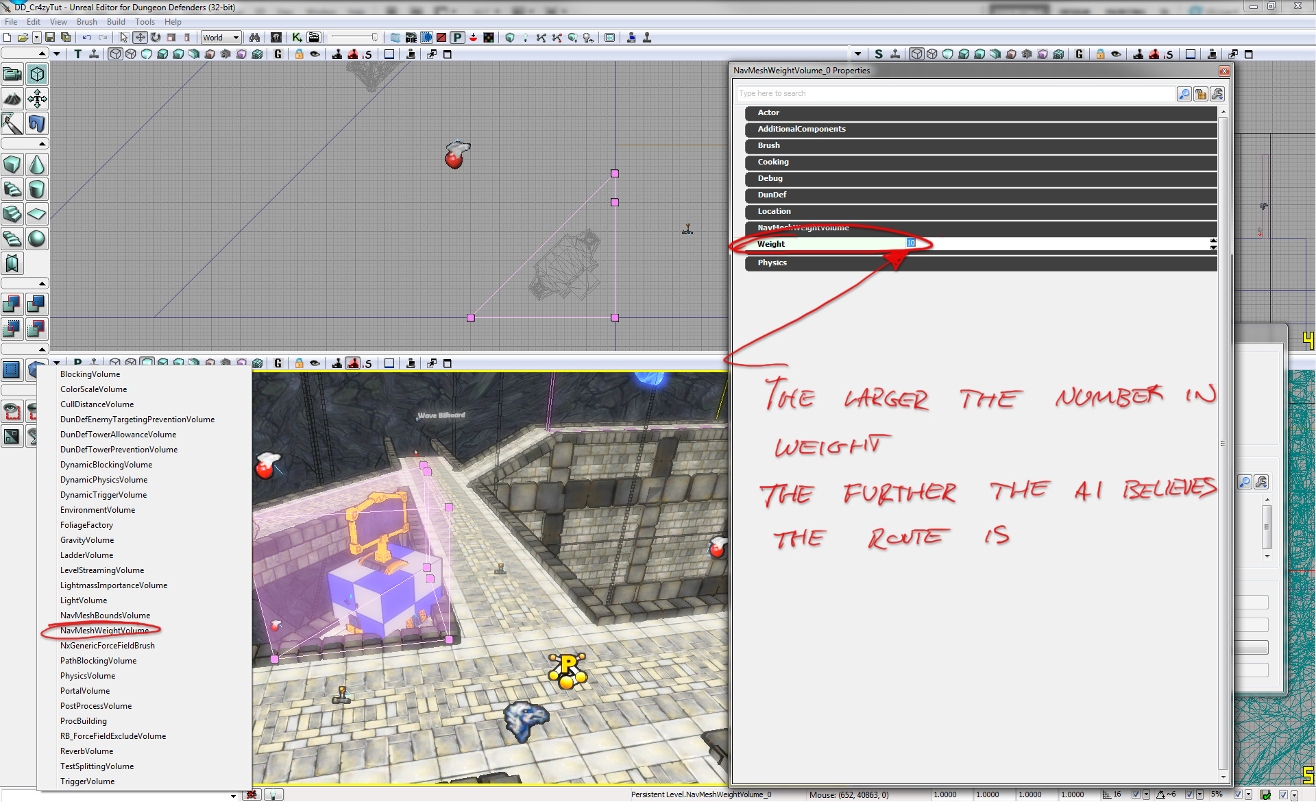The height and width of the screenshot is (802, 1316).
Task: Select Camera Mode in the left toolbox
Action: click(x=12, y=74)
